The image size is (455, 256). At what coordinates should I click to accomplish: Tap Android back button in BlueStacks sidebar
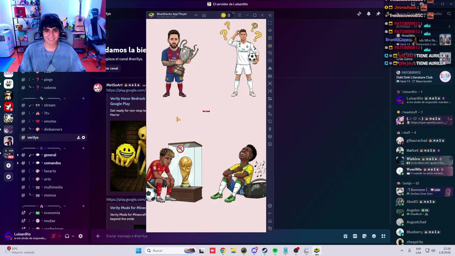pyautogui.click(x=270, y=213)
